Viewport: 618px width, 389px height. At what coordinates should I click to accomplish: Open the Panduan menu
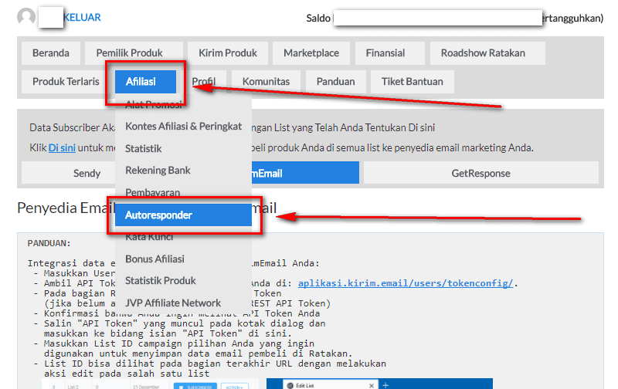coord(335,81)
